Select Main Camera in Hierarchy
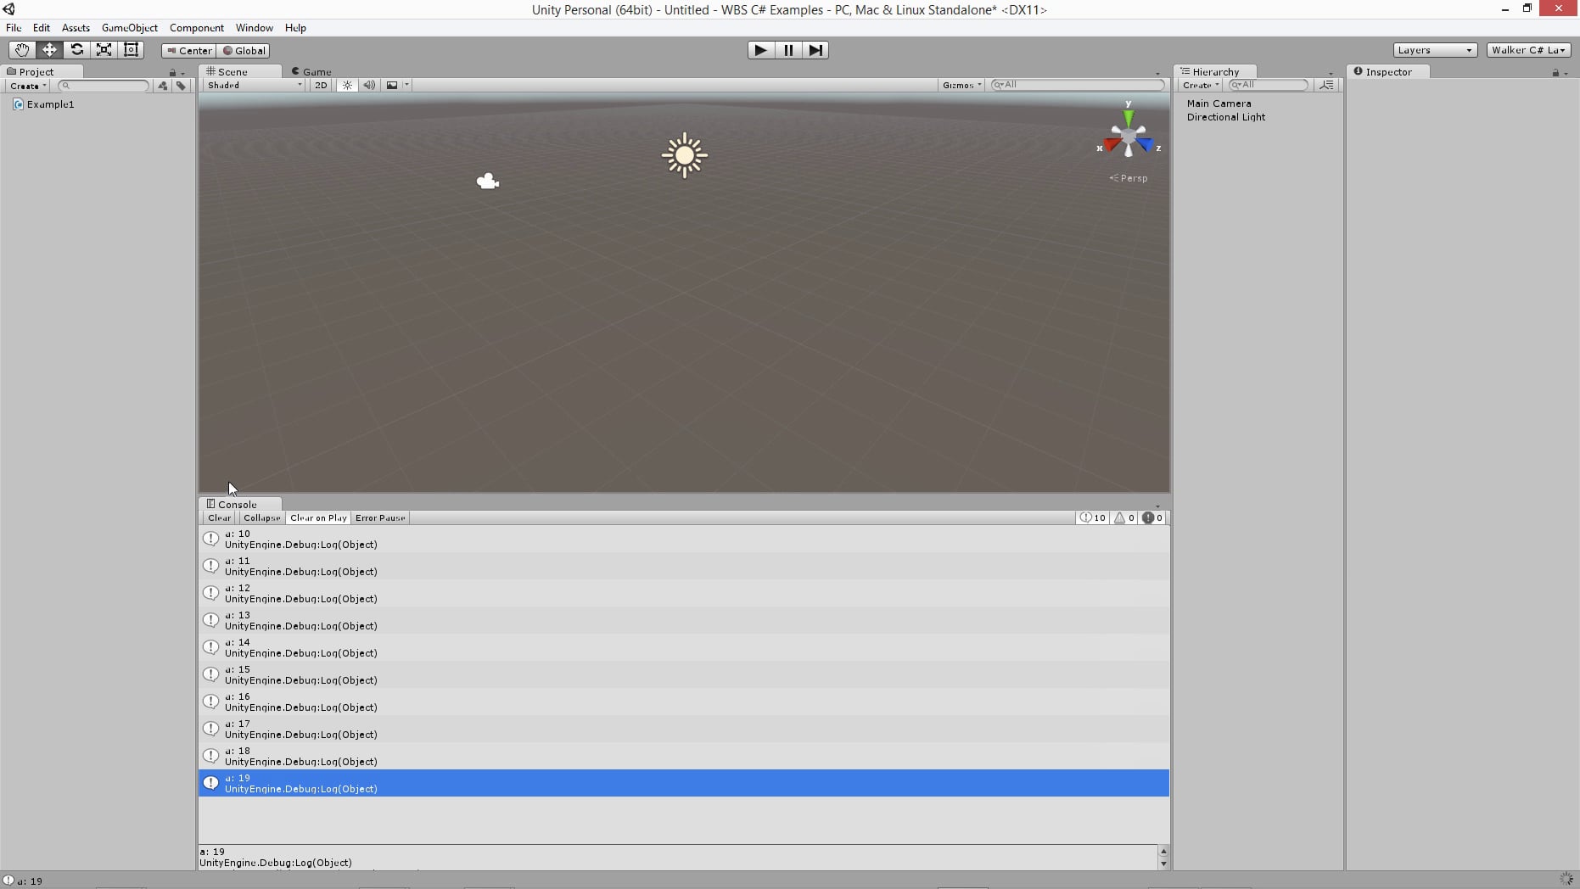 (1219, 103)
